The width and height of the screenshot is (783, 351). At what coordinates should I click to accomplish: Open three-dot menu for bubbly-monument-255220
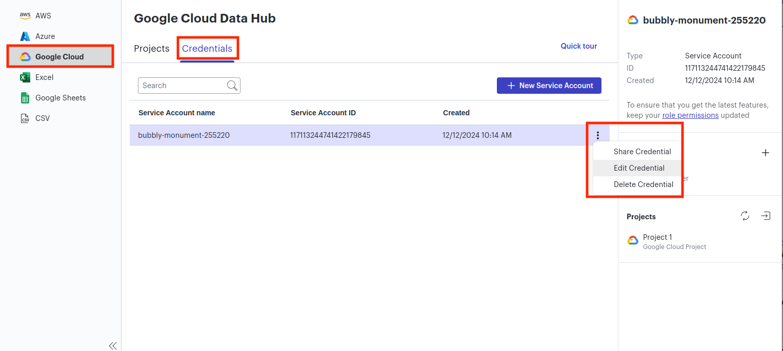[598, 135]
